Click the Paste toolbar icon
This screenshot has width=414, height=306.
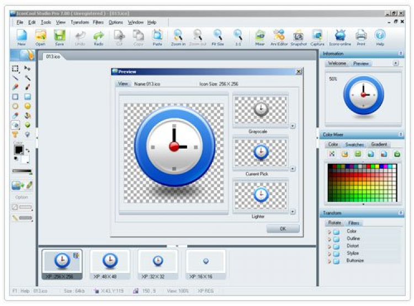(157, 37)
